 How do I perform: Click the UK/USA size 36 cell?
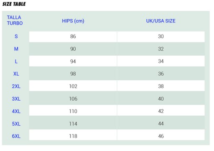point(161,74)
